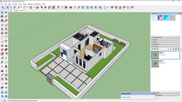Choose the Zoom Window tool in the left palette
The height and width of the screenshot is (102, 182).
click(6, 75)
